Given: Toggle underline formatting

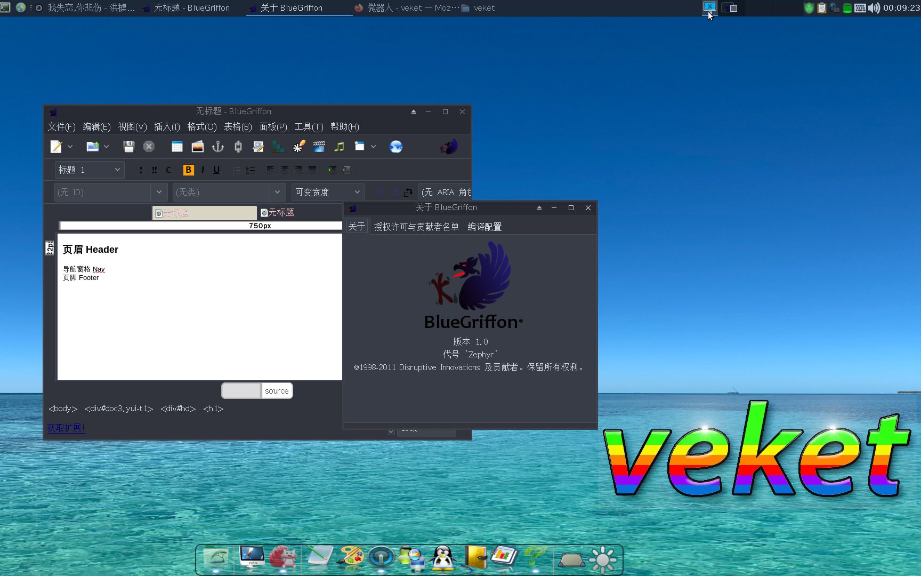Looking at the screenshot, I should 216,170.
